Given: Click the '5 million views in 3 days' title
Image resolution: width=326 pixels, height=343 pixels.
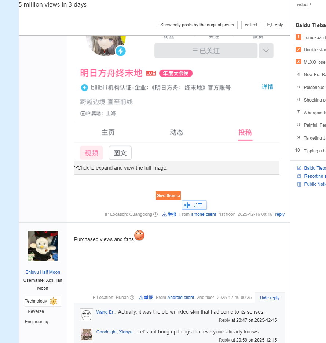Looking at the screenshot, I should tap(52, 4).
